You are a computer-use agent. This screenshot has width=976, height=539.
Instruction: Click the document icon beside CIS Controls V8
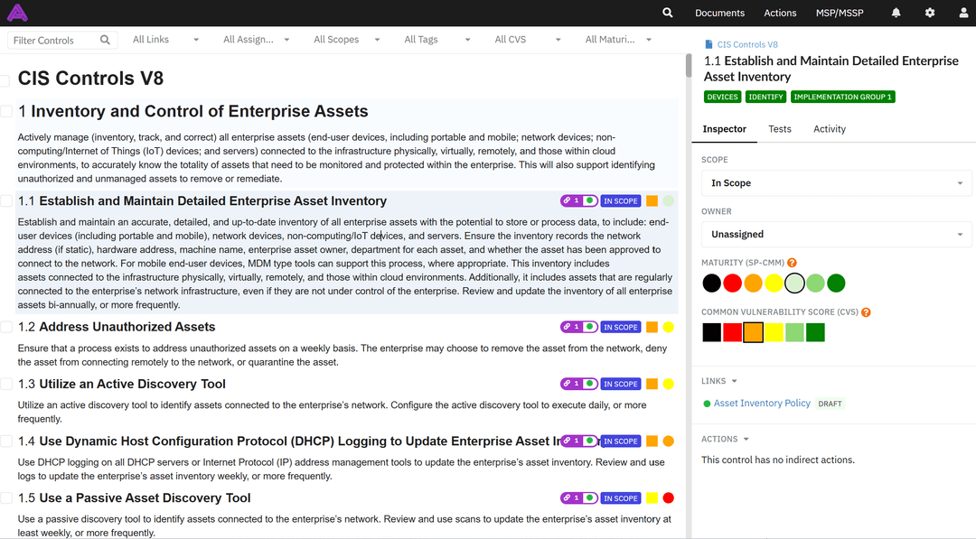point(709,44)
